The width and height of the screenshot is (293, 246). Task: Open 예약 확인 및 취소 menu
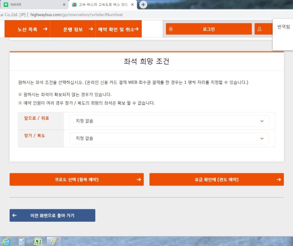tap(119, 29)
